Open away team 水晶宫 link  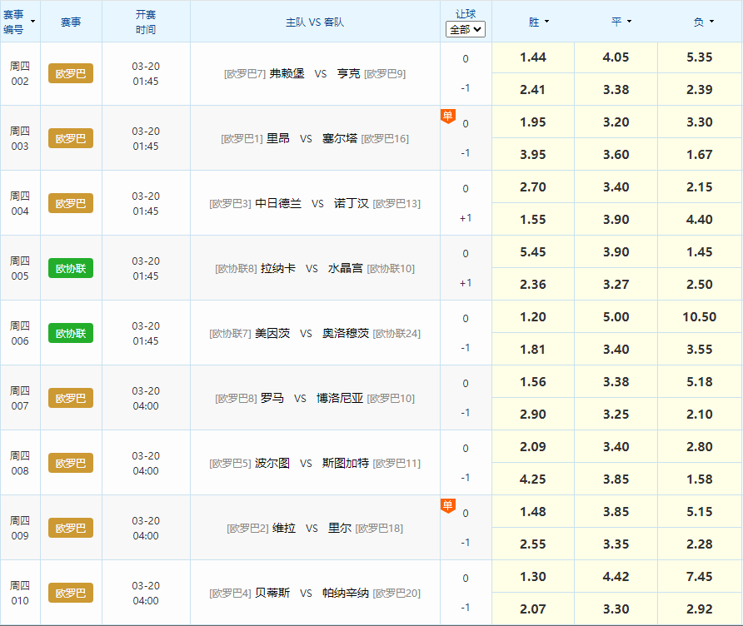point(346,268)
